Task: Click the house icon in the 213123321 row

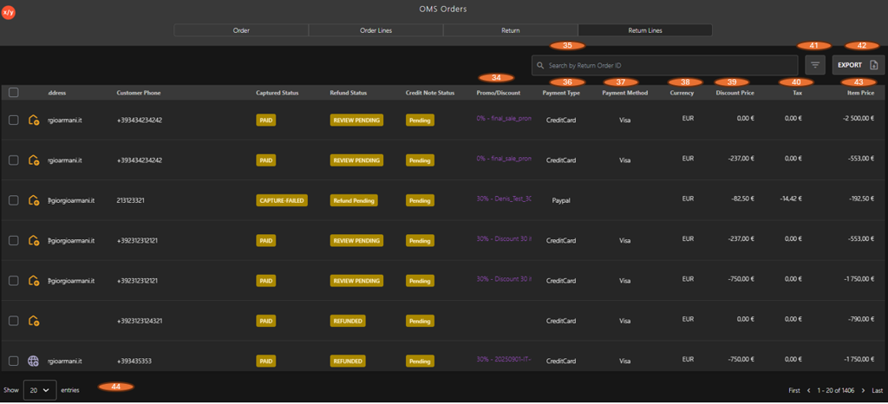Action: point(34,200)
